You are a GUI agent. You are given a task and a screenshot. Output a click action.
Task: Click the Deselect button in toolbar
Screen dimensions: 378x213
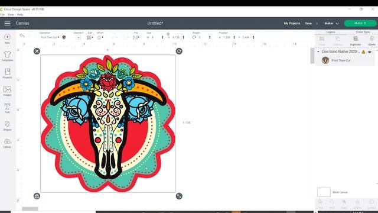pos(79,37)
